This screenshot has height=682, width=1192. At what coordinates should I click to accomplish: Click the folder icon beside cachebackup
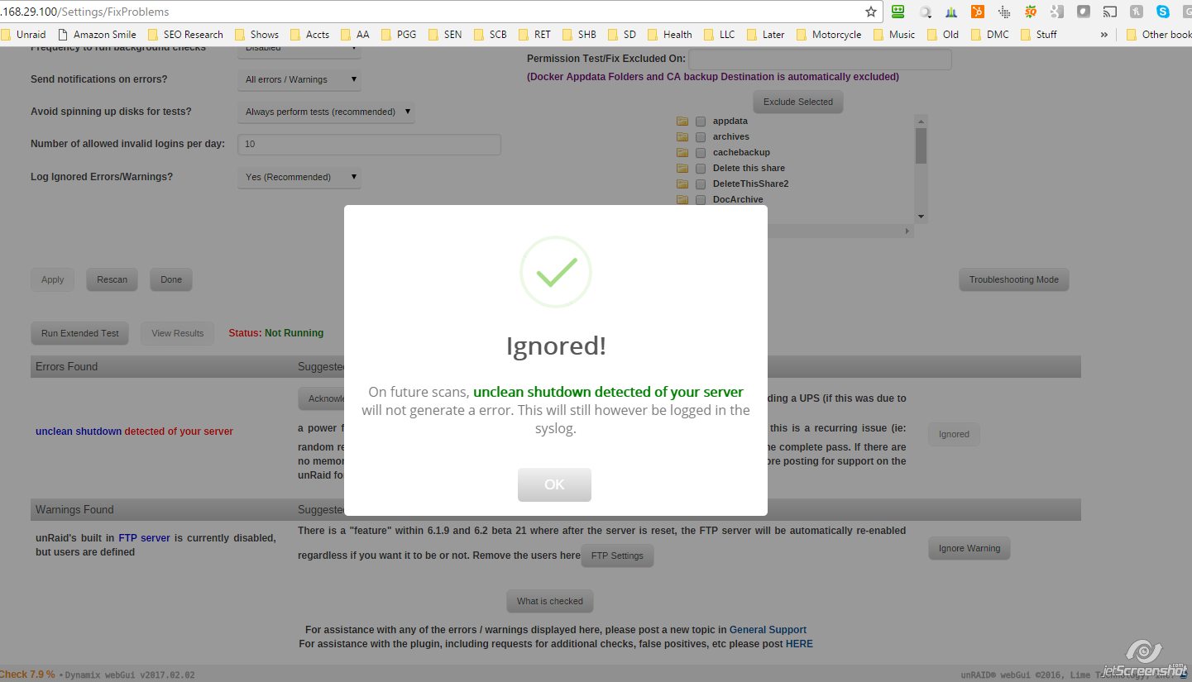(x=682, y=152)
